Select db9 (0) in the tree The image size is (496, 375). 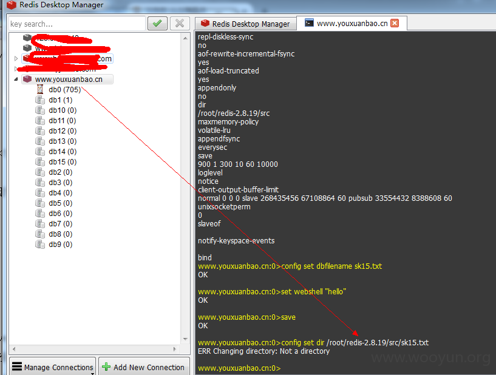pos(61,245)
